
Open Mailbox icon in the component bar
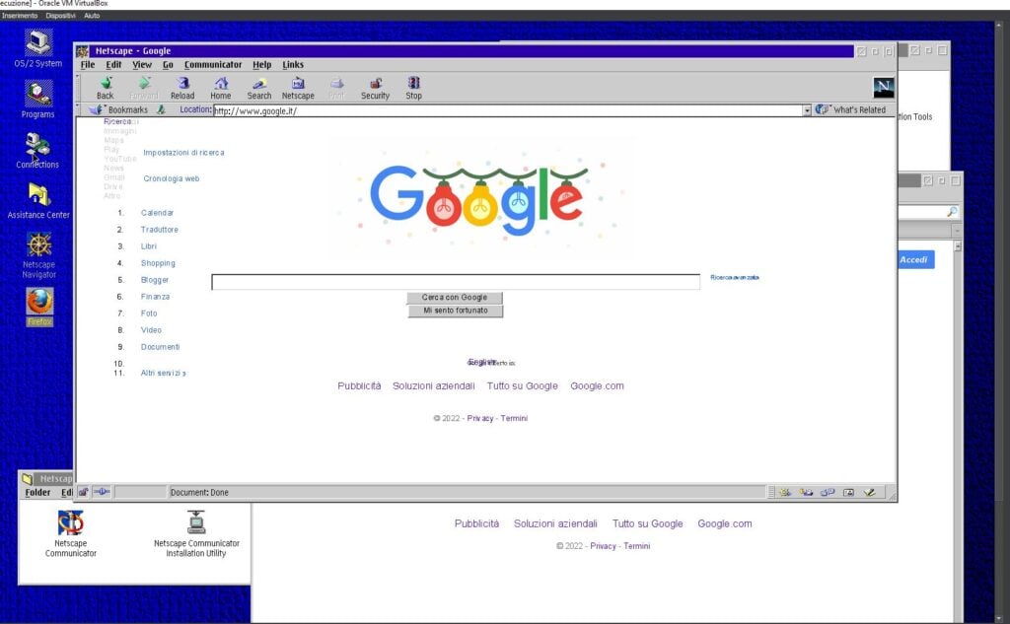tap(807, 492)
